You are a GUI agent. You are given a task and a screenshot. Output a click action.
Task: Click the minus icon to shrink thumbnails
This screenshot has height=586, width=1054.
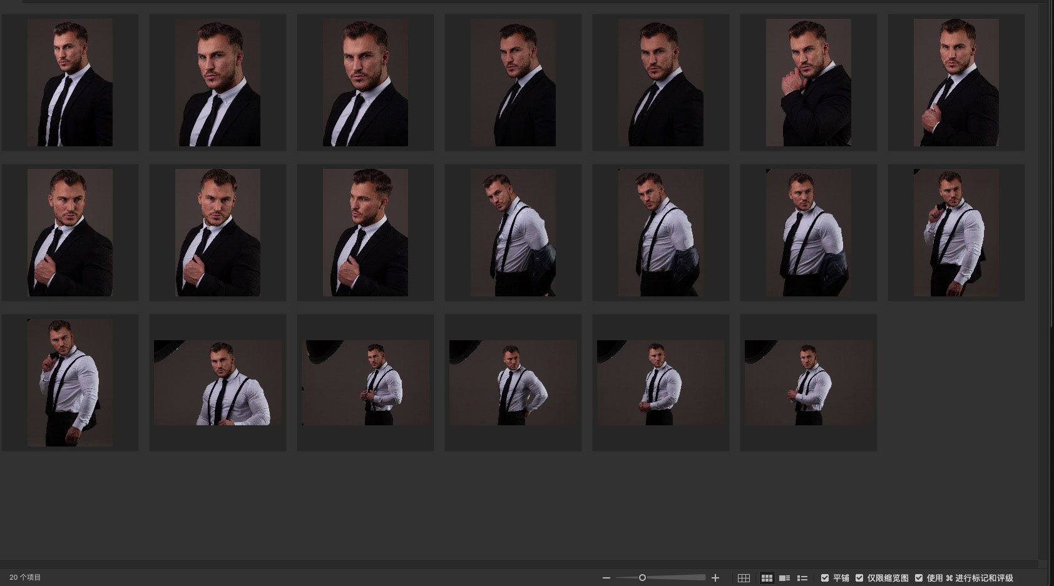point(606,578)
